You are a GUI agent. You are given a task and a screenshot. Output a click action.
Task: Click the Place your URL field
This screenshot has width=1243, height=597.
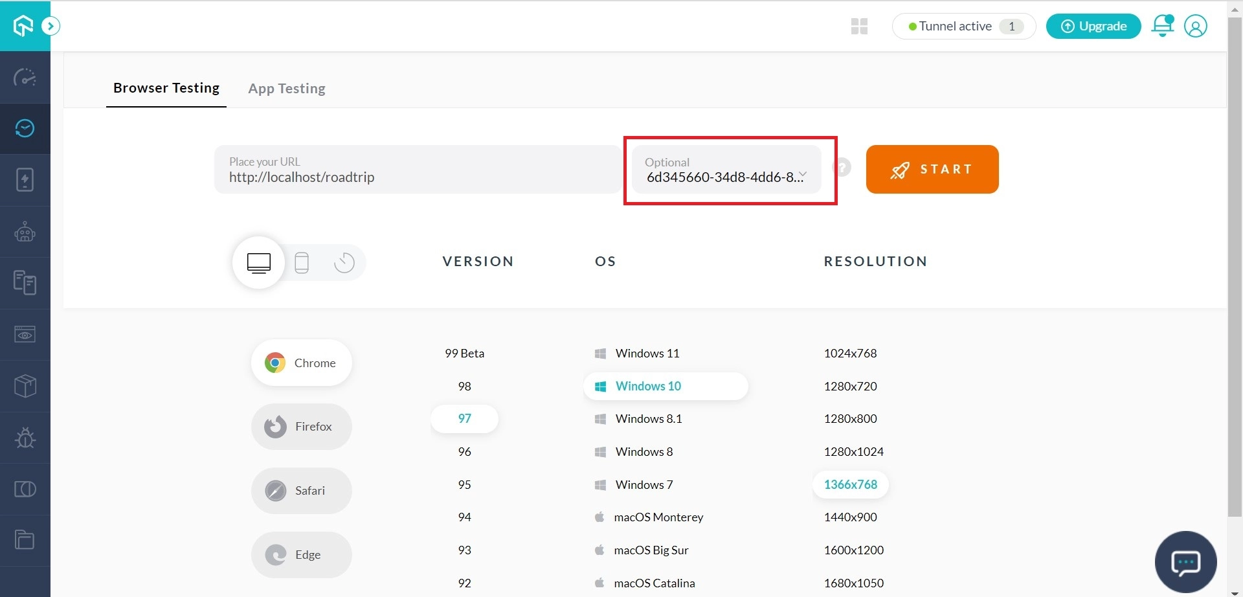pos(418,170)
